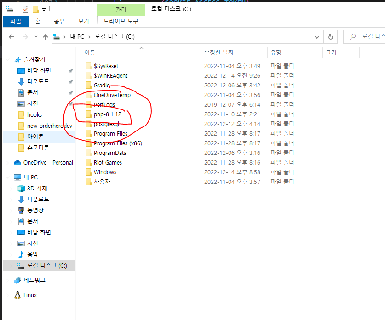Switch to the 홈 ribbon tab
The image size is (385, 320).
pyautogui.click(x=38, y=21)
